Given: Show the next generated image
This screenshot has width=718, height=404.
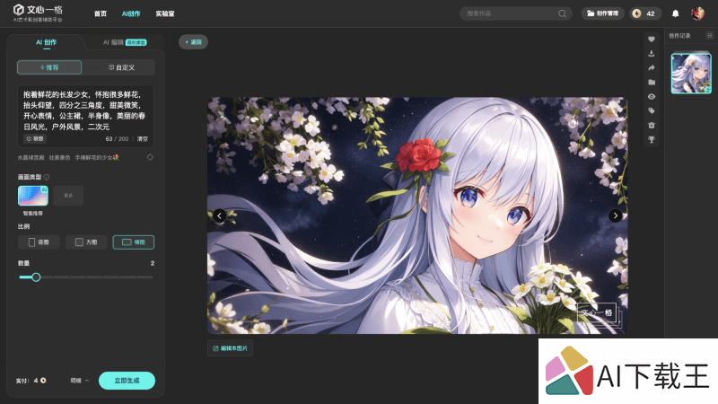Looking at the screenshot, I should [x=615, y=215].
